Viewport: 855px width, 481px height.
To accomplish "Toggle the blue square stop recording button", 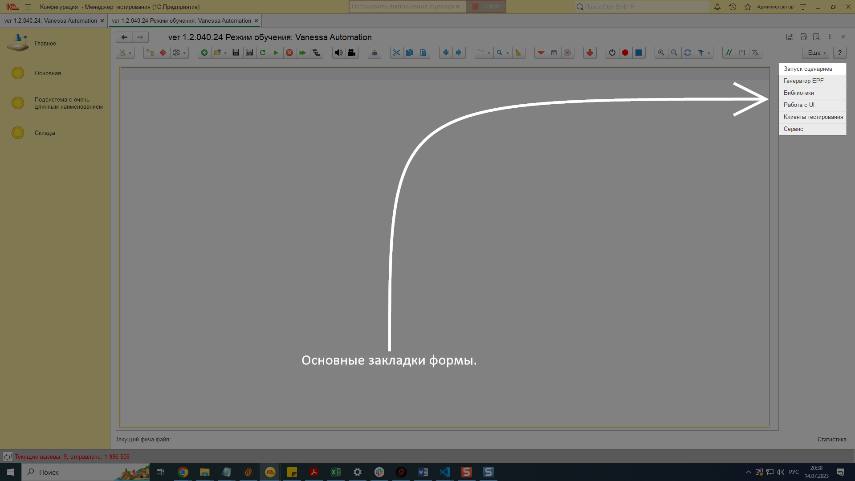I will pyautogui.click(x=639, y=53).
